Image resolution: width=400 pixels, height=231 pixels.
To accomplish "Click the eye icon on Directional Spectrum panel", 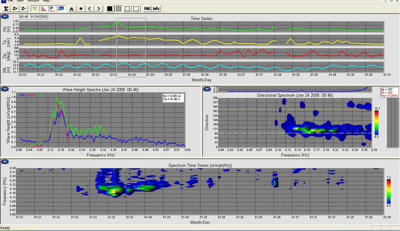I will 207,89.
